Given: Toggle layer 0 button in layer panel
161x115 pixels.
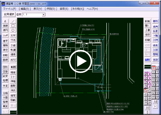Looking at the screenshot, I should point(154,68).
